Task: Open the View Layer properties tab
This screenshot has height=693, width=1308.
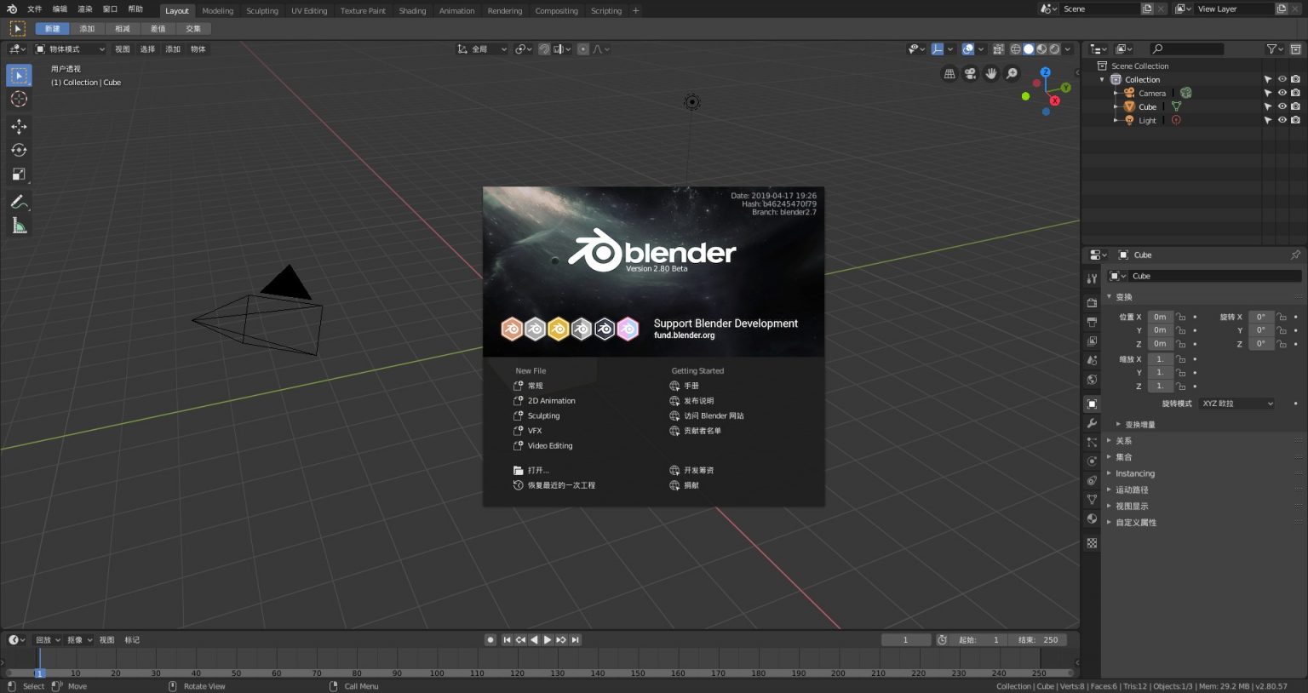Action: (x=1092, y=341)
